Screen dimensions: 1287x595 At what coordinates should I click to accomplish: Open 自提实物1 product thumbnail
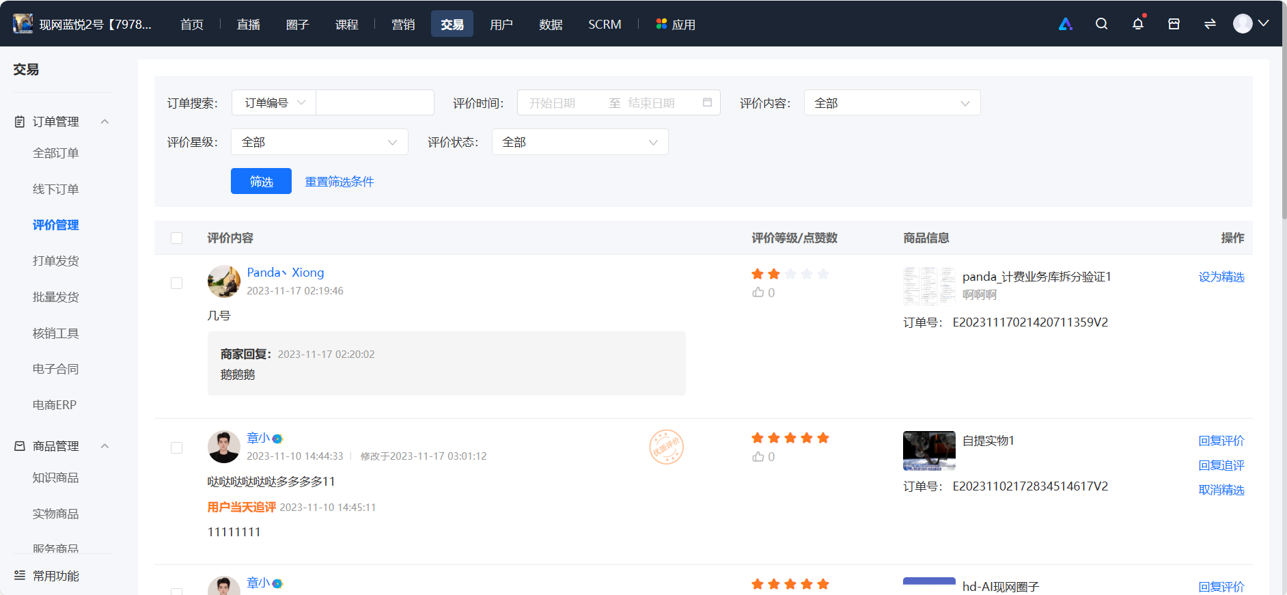click(929, 451)
